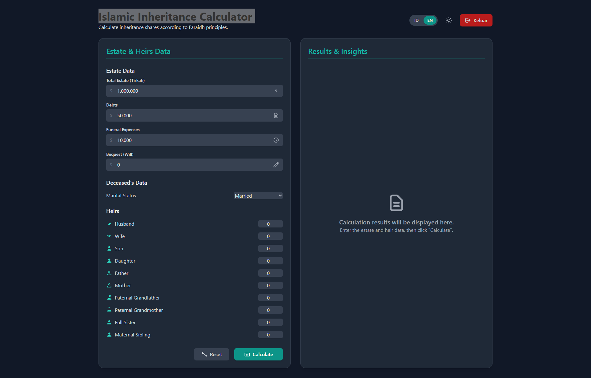Click the Wife count field

pyautogui.click(x=270, y=236)
